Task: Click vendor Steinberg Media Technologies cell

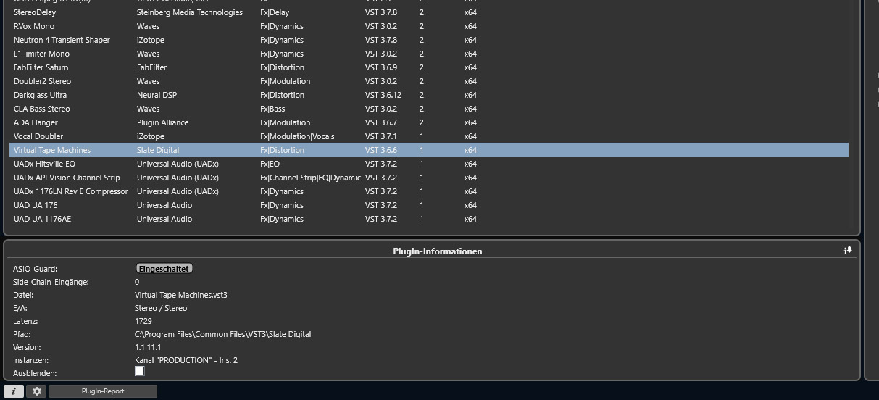Action: point(190,12)
